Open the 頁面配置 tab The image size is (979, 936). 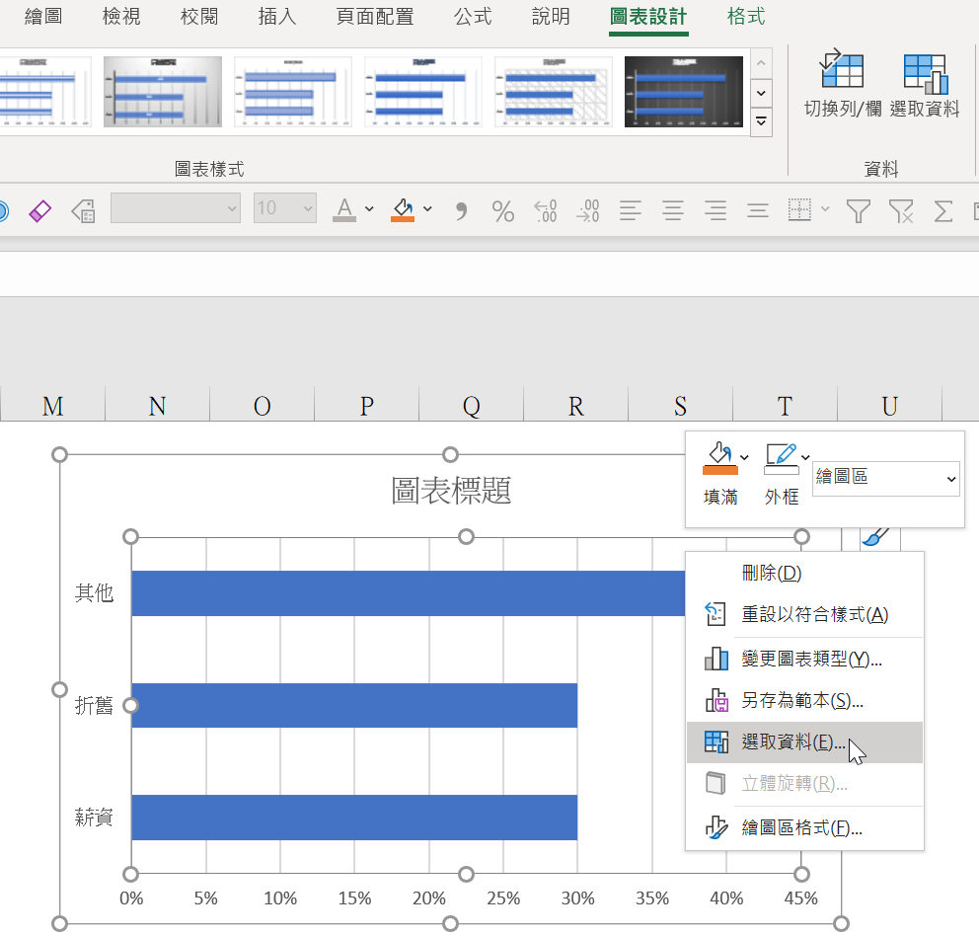point(375,17)
